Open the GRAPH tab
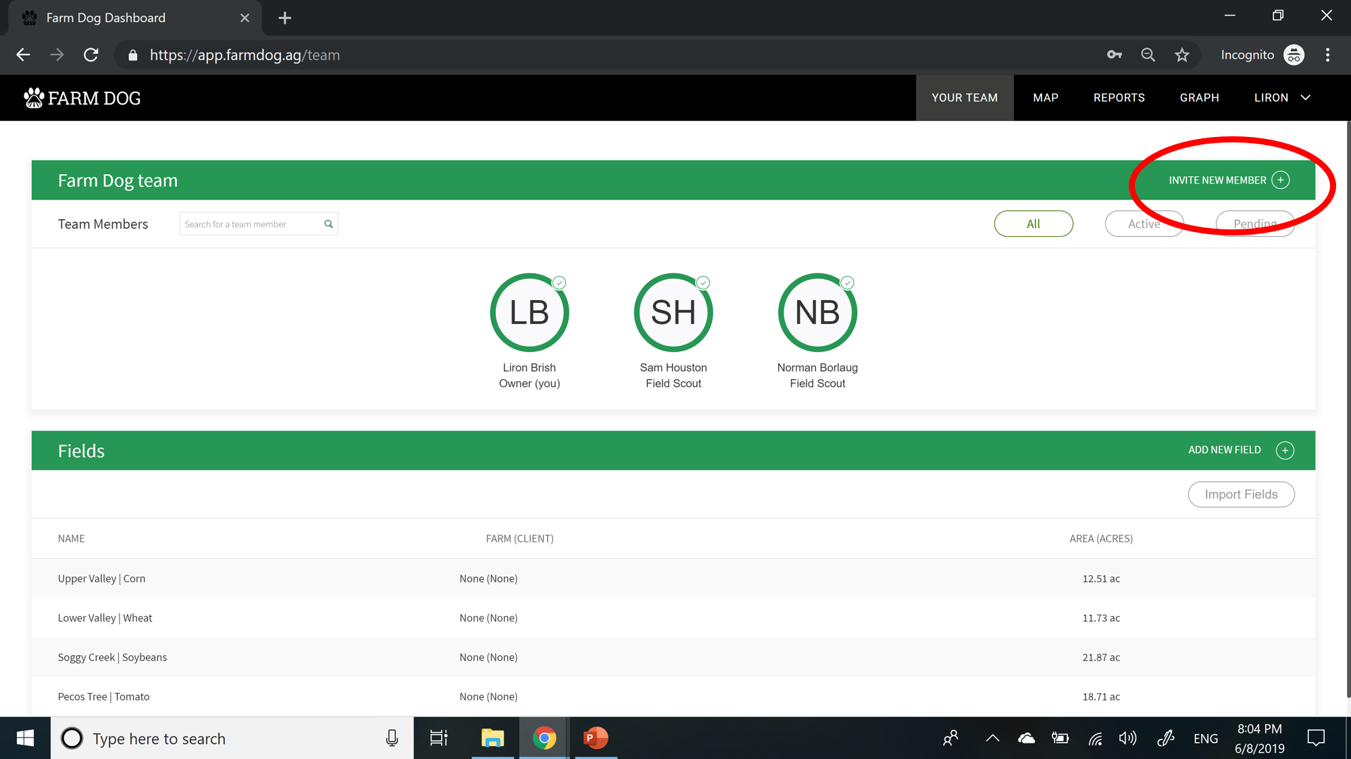This screenshot has height=759, width=1351. pyautogui.click(x=1199, y=98)
